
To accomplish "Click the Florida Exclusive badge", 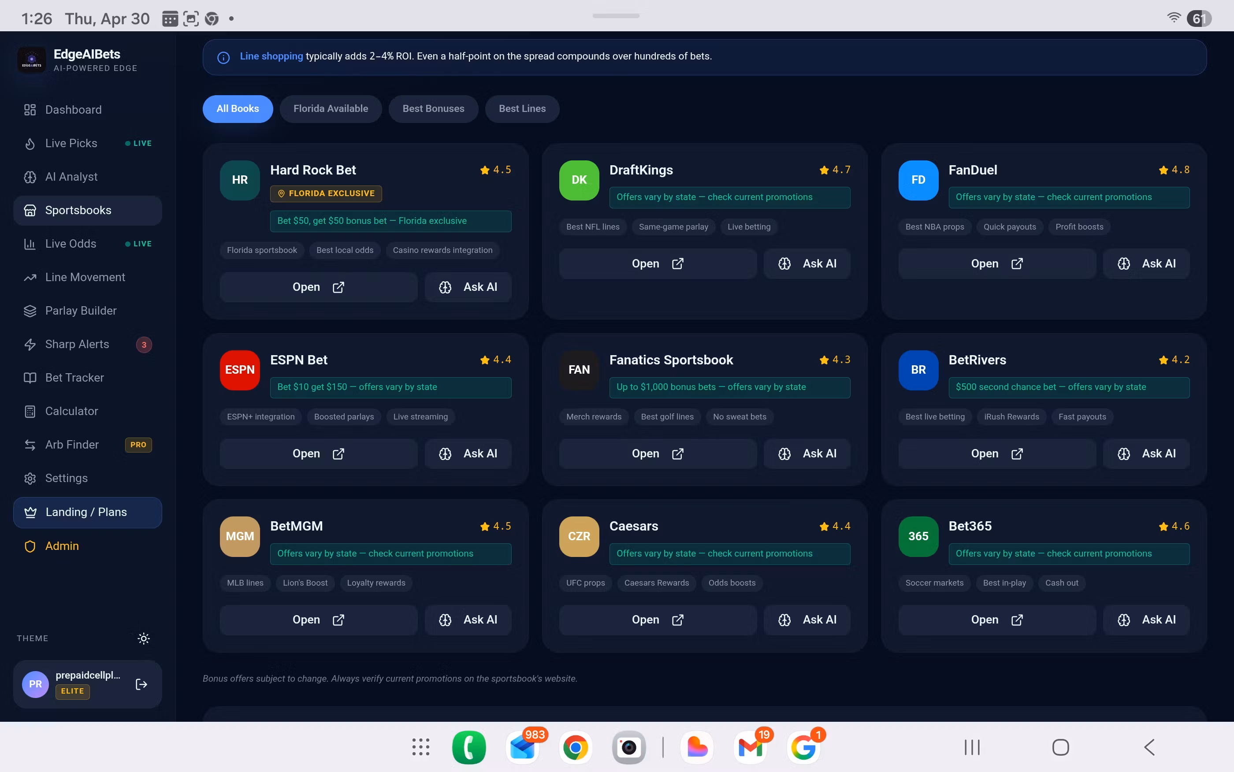I will [x=326, y=193].
